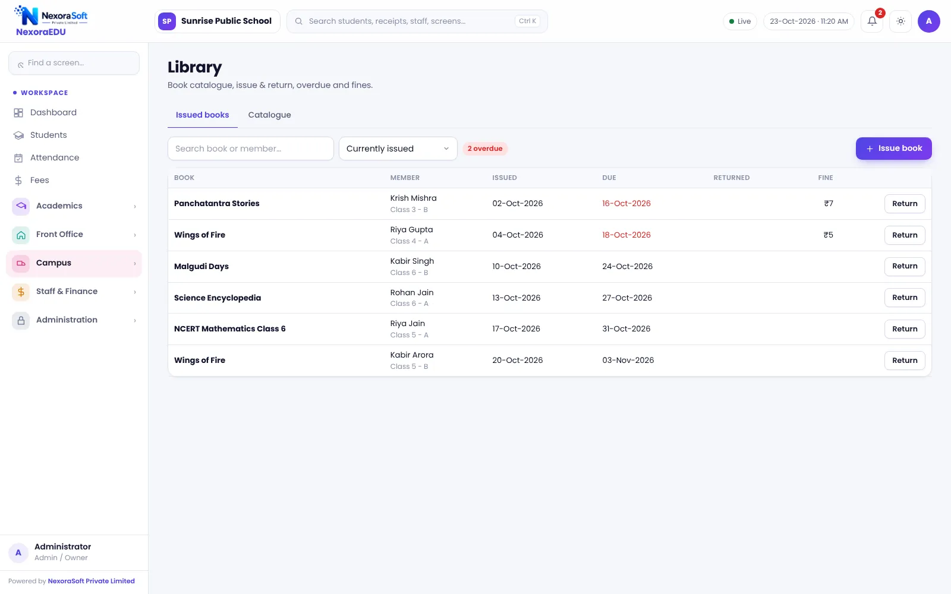Expand the Academics menu chevron

(x=135, y=207)
